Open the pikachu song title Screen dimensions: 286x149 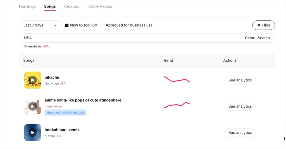[52, 77]
